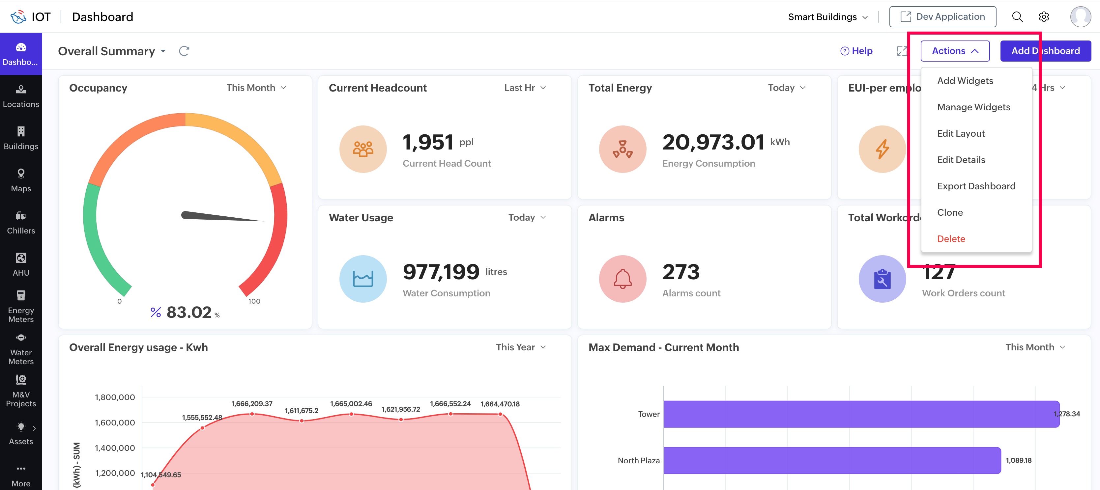
Task: Click the refresh dashboard icon
Action: point(184,51)
